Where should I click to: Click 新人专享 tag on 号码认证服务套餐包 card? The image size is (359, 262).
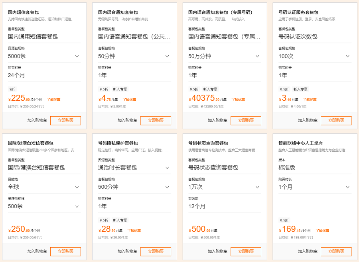(x=300, y=89)
